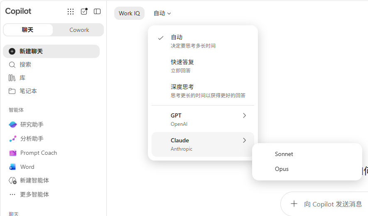Toggle the sidebar panel icon
Viewport: 368px width, 216px height.
97,12
